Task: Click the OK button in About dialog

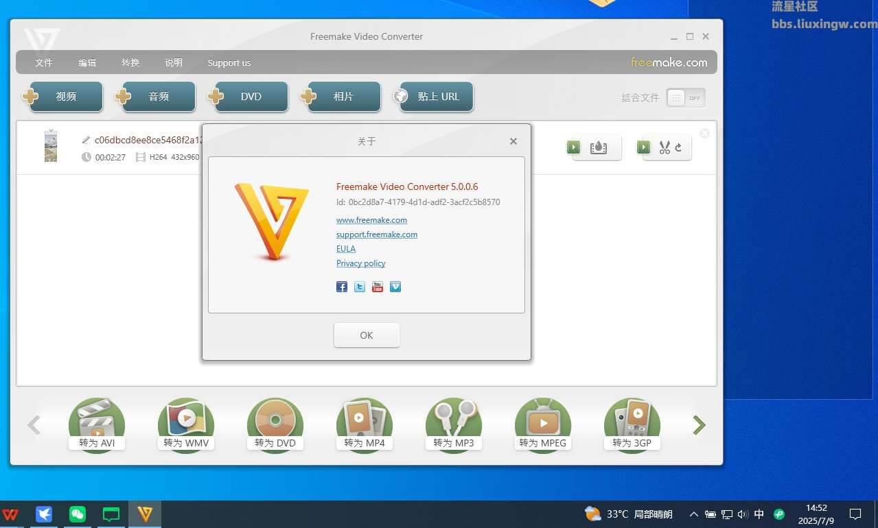Action: coord(367,335)
